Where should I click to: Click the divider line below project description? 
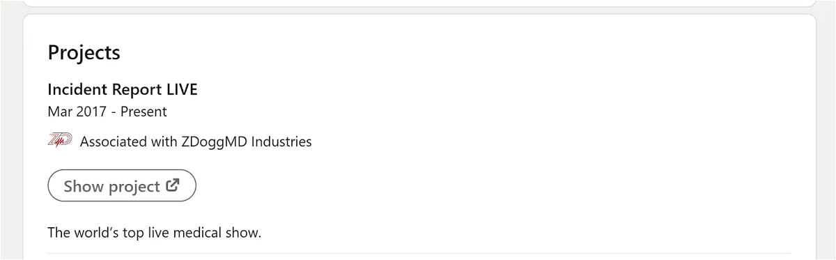[419, 253]
